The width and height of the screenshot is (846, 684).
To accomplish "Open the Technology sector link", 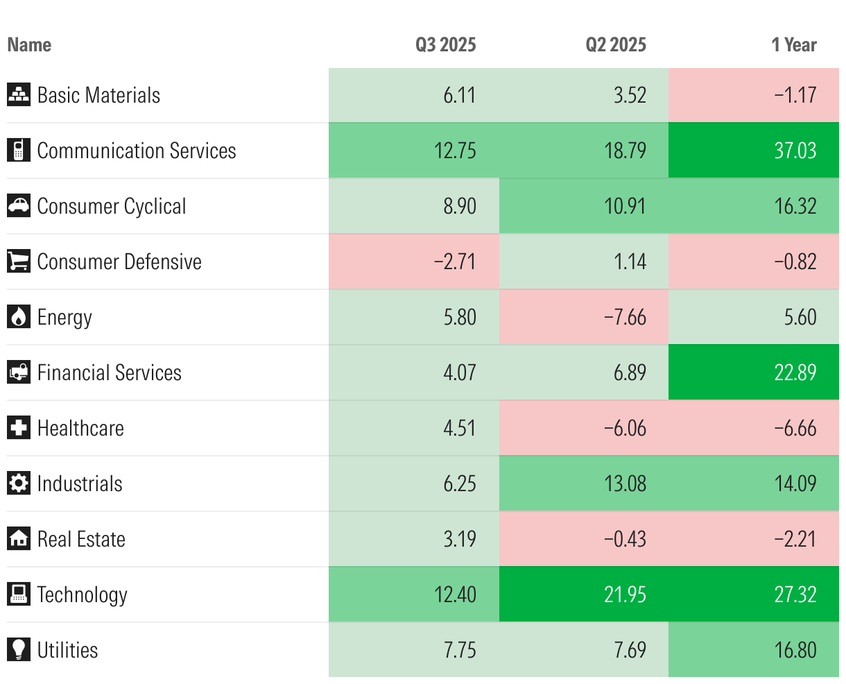I will click(83, 595).
